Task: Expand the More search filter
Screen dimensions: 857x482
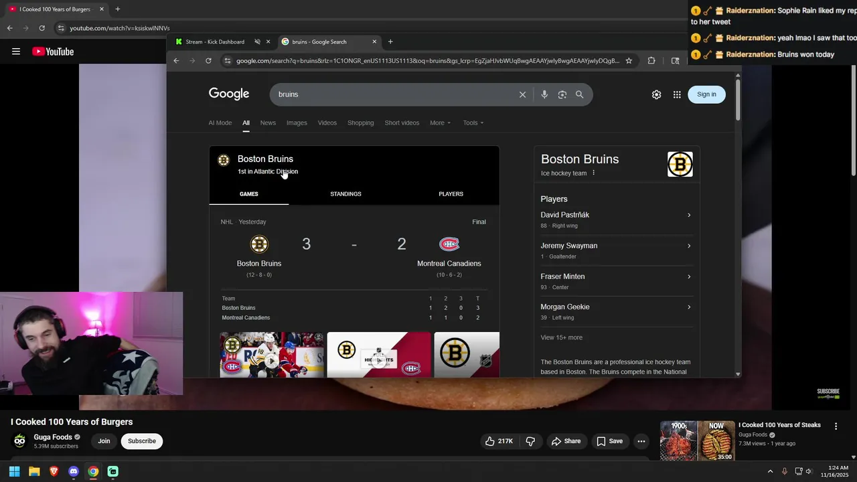Action: 440,123
